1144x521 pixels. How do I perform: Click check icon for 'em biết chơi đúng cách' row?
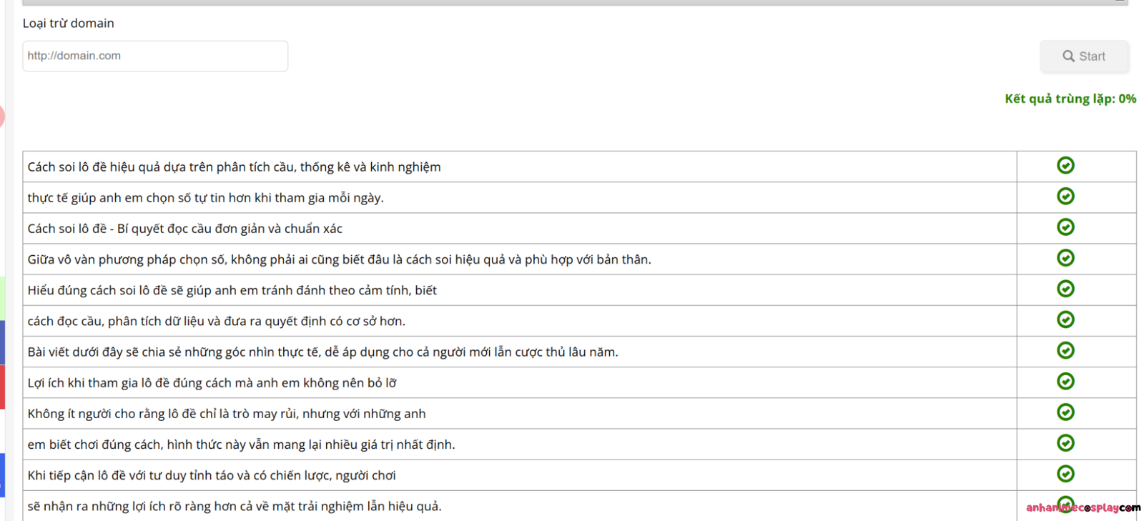coord(1065,443)
